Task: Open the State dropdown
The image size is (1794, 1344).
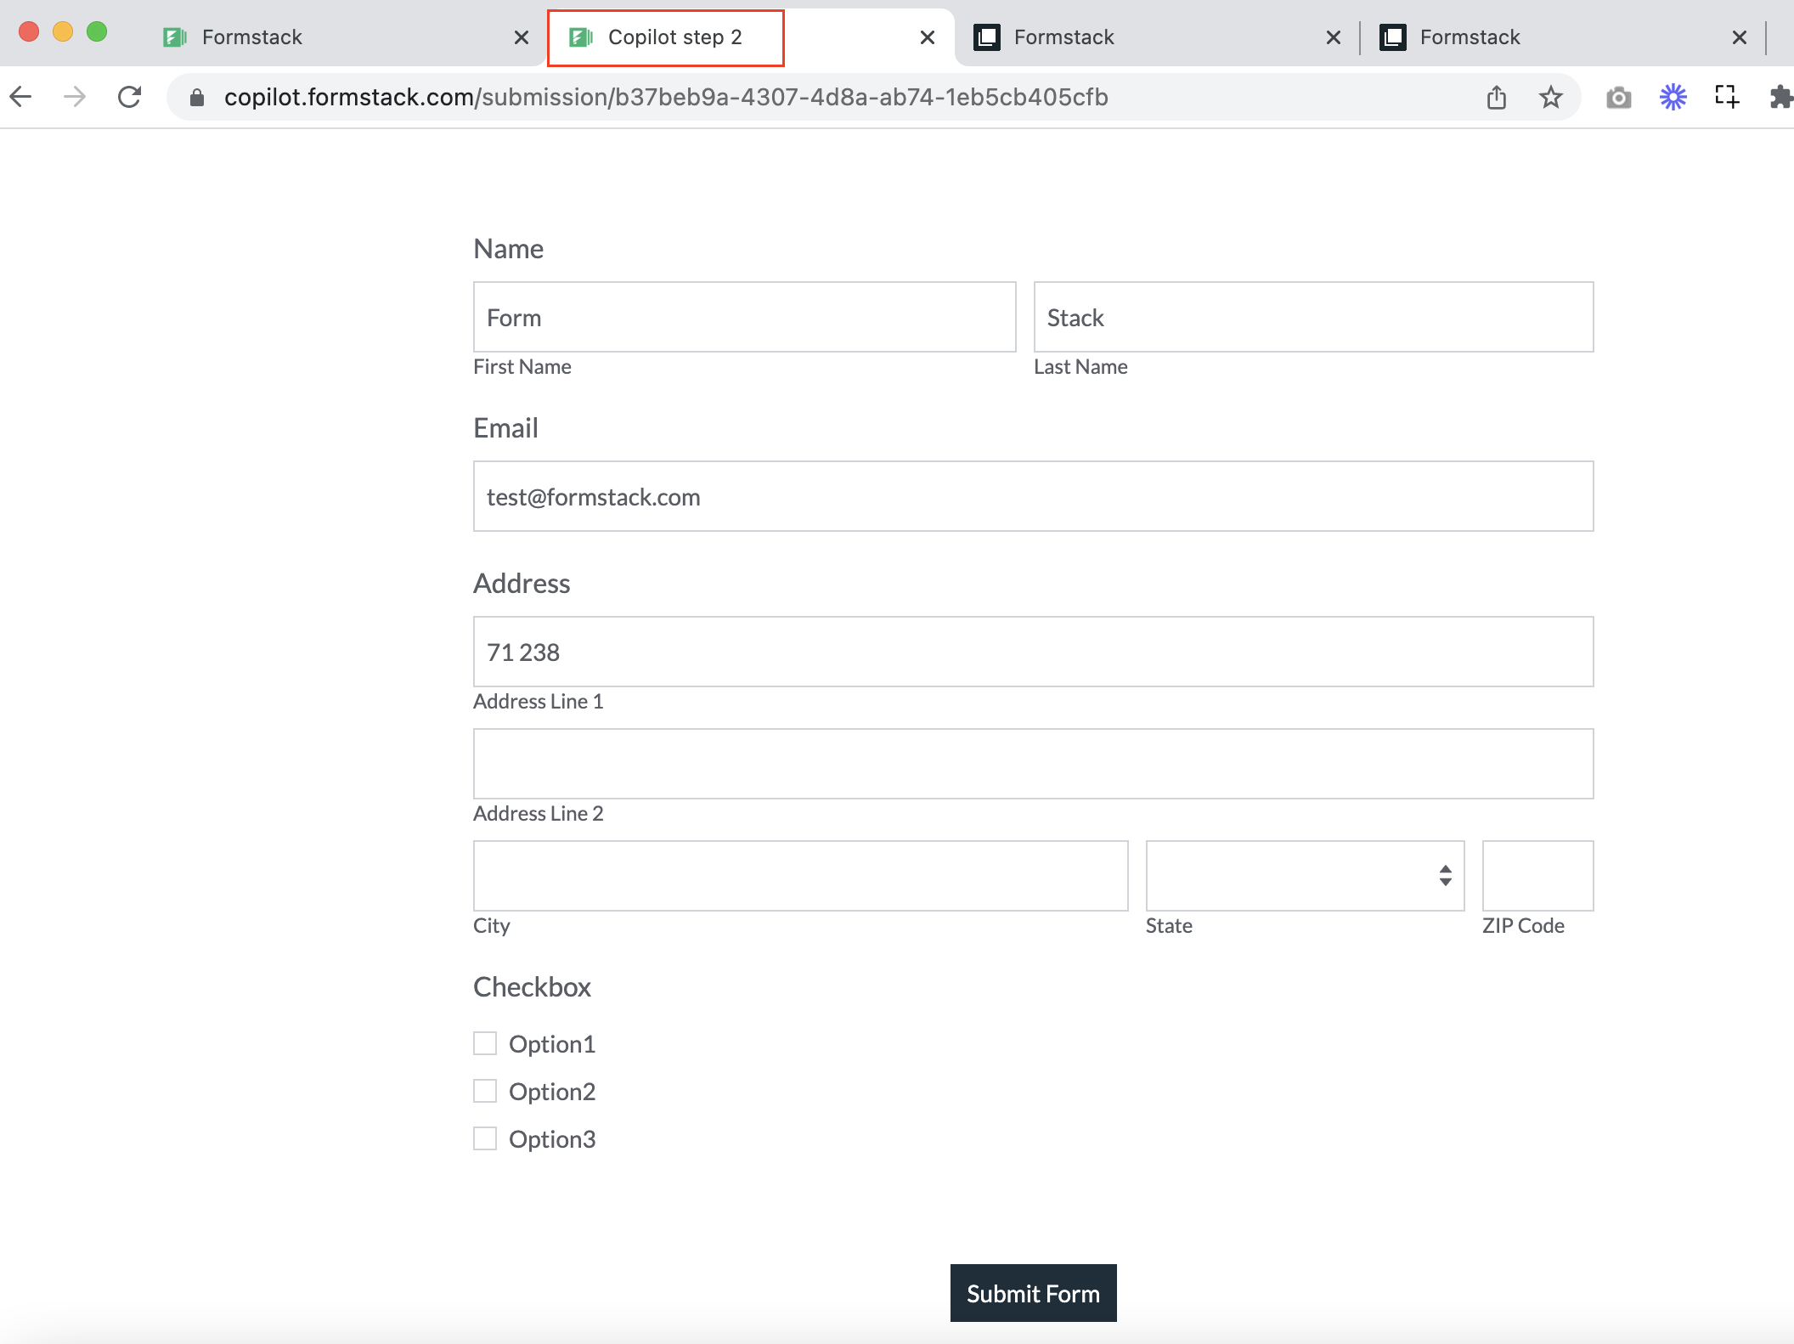Action: (1304, 875)
